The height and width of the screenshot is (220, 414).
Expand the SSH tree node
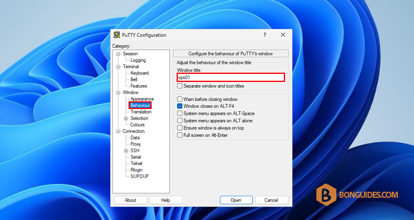(126, 151)
